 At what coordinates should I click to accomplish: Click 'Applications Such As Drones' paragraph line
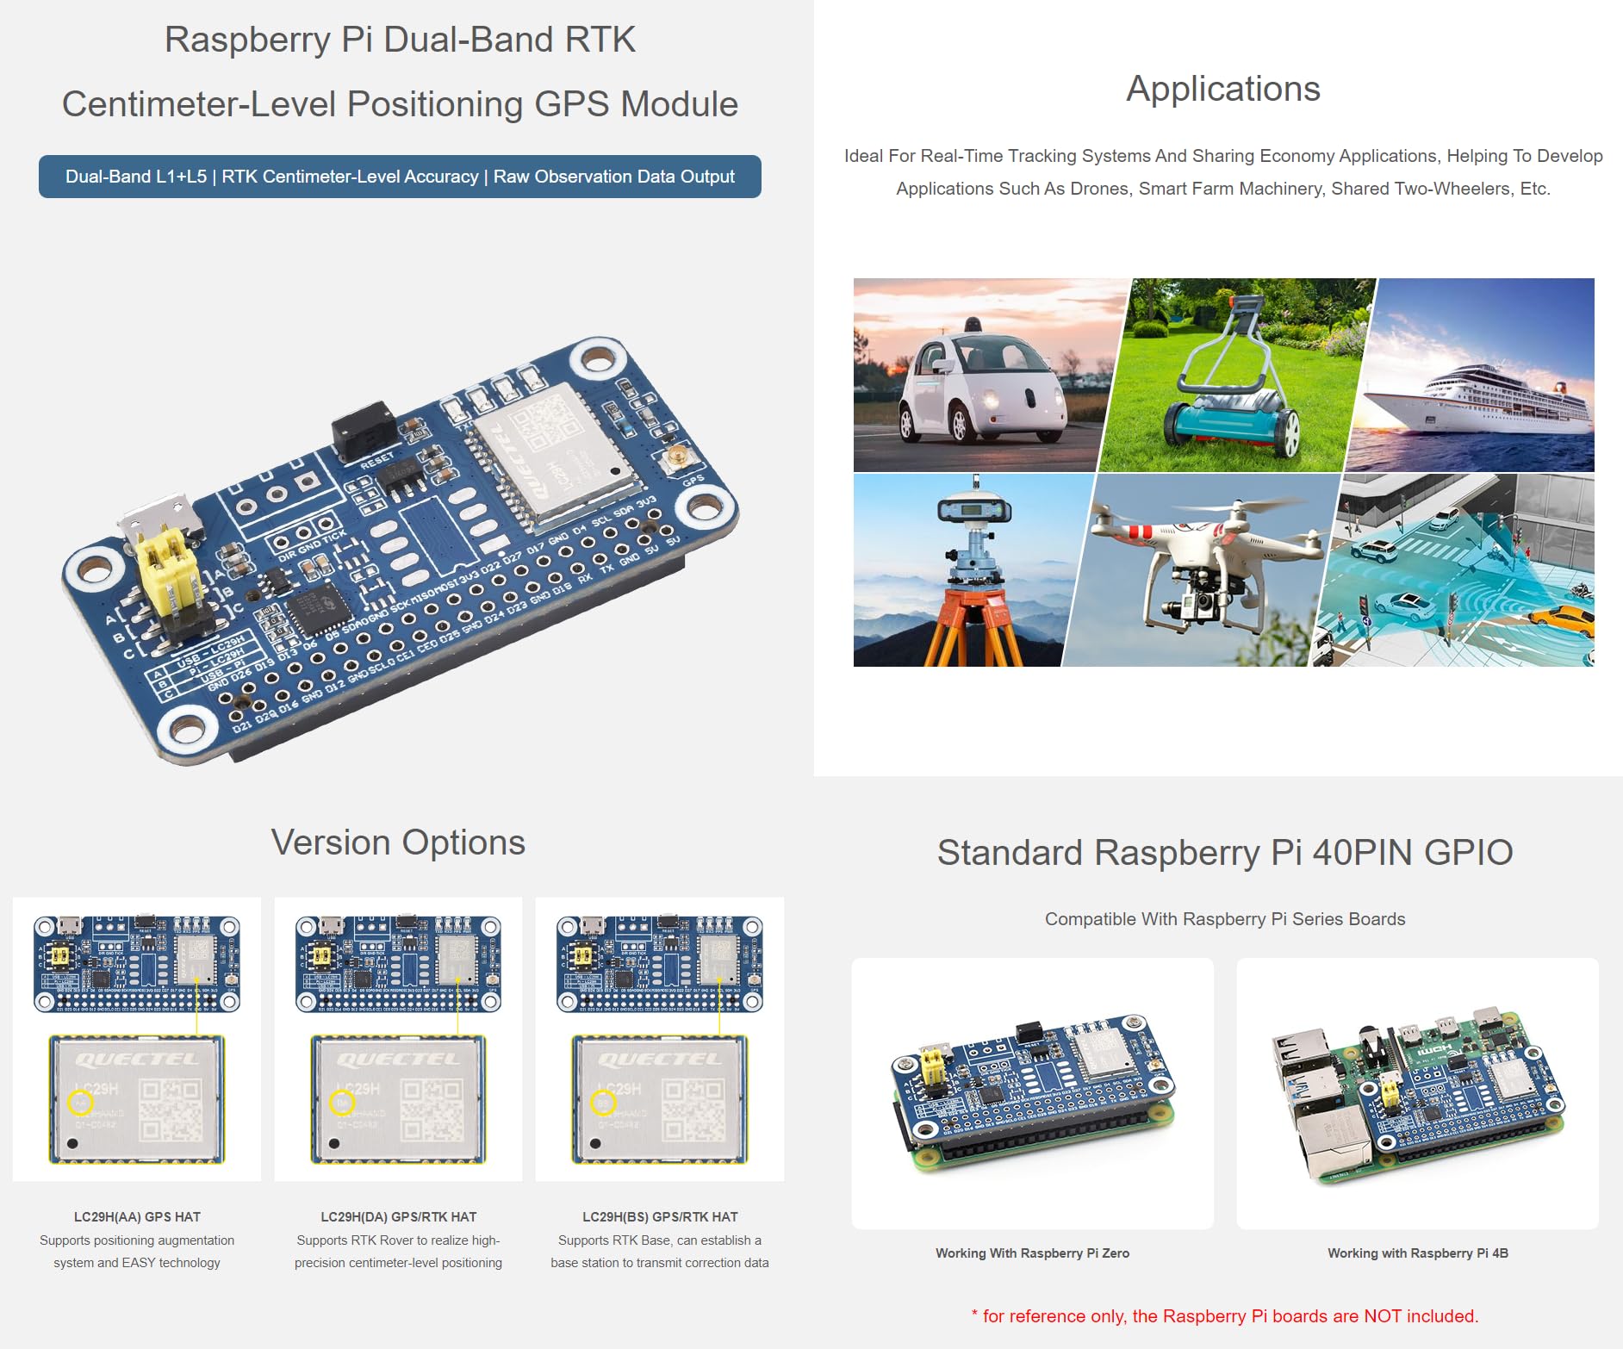[1223, 189]
